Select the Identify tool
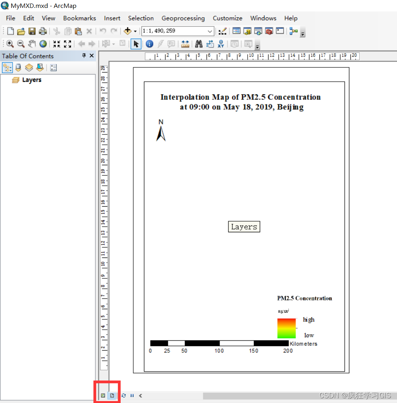 149,44
